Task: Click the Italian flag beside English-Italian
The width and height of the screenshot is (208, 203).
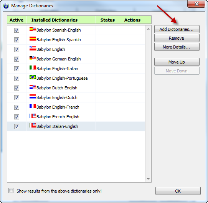Action: 33,68
